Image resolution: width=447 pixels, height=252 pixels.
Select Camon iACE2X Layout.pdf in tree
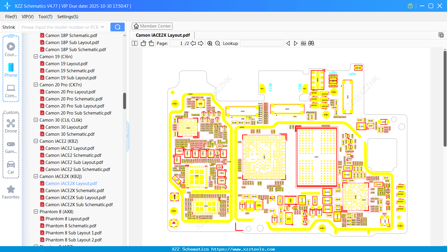[x=71, y=184]
